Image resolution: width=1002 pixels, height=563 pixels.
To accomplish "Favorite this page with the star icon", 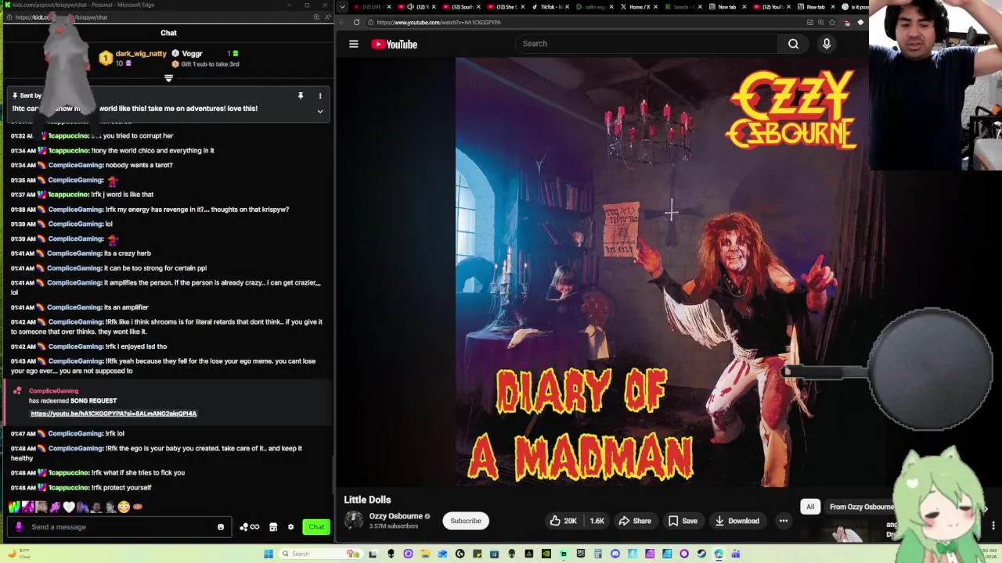I will click(x=832, y=22).
